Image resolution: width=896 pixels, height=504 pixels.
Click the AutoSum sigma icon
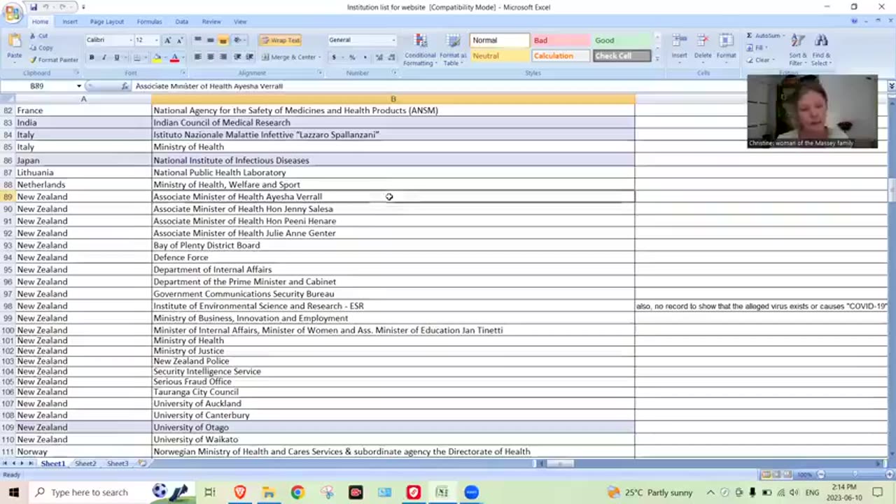pyautogui.click(x=750, y=36)
